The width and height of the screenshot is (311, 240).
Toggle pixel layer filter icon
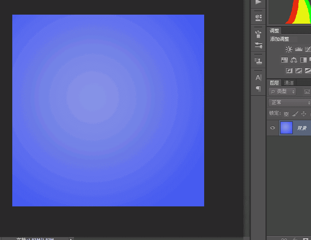tap(307, 92)
